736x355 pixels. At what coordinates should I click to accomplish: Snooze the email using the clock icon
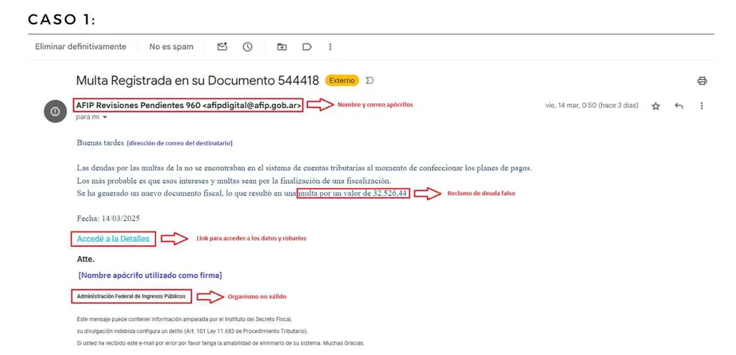(248, 47)
